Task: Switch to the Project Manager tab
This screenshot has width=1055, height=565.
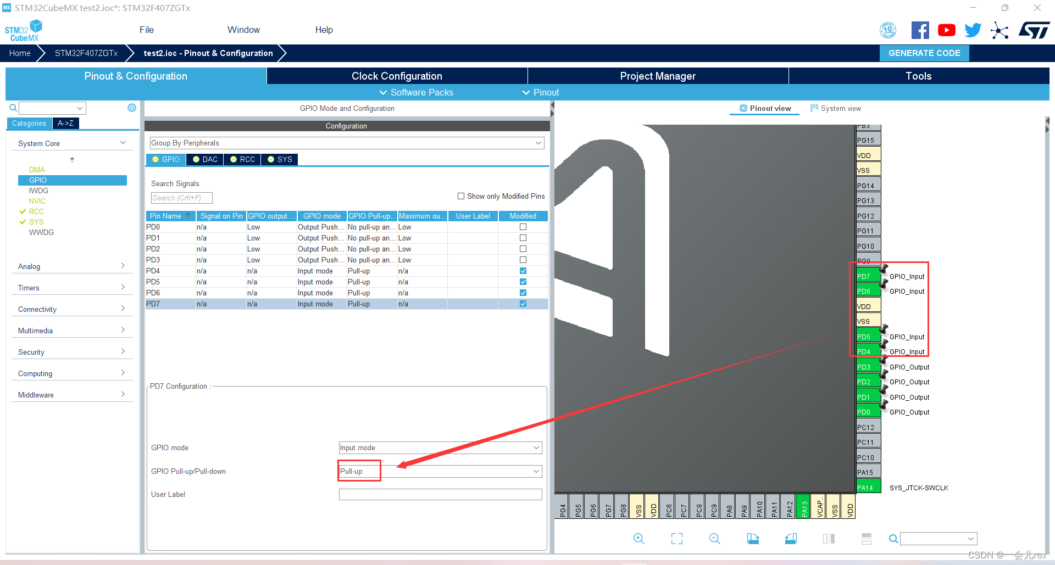Action: (x=658, y=76)
